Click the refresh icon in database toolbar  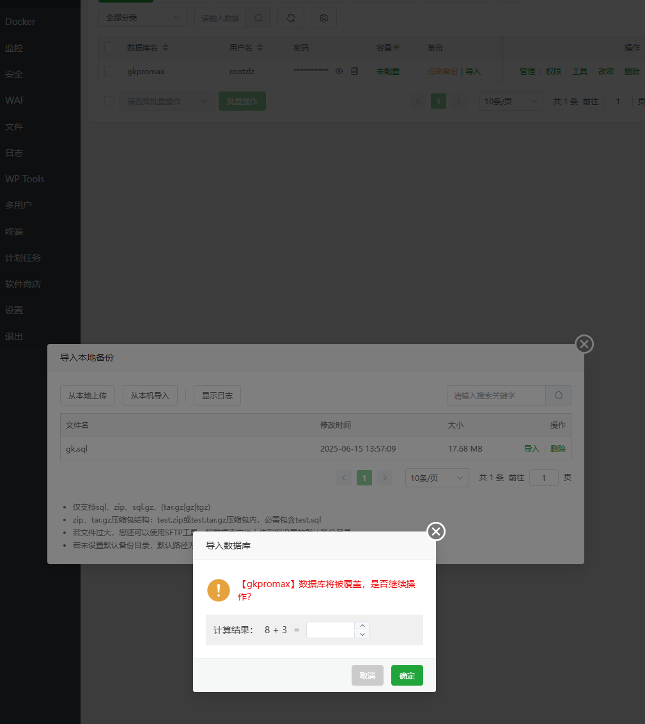291,18
